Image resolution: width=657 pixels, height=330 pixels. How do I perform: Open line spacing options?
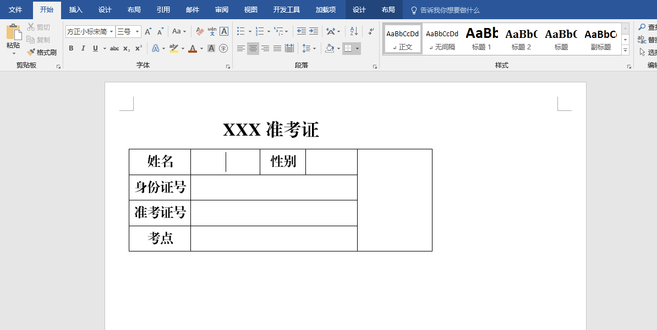306,48
